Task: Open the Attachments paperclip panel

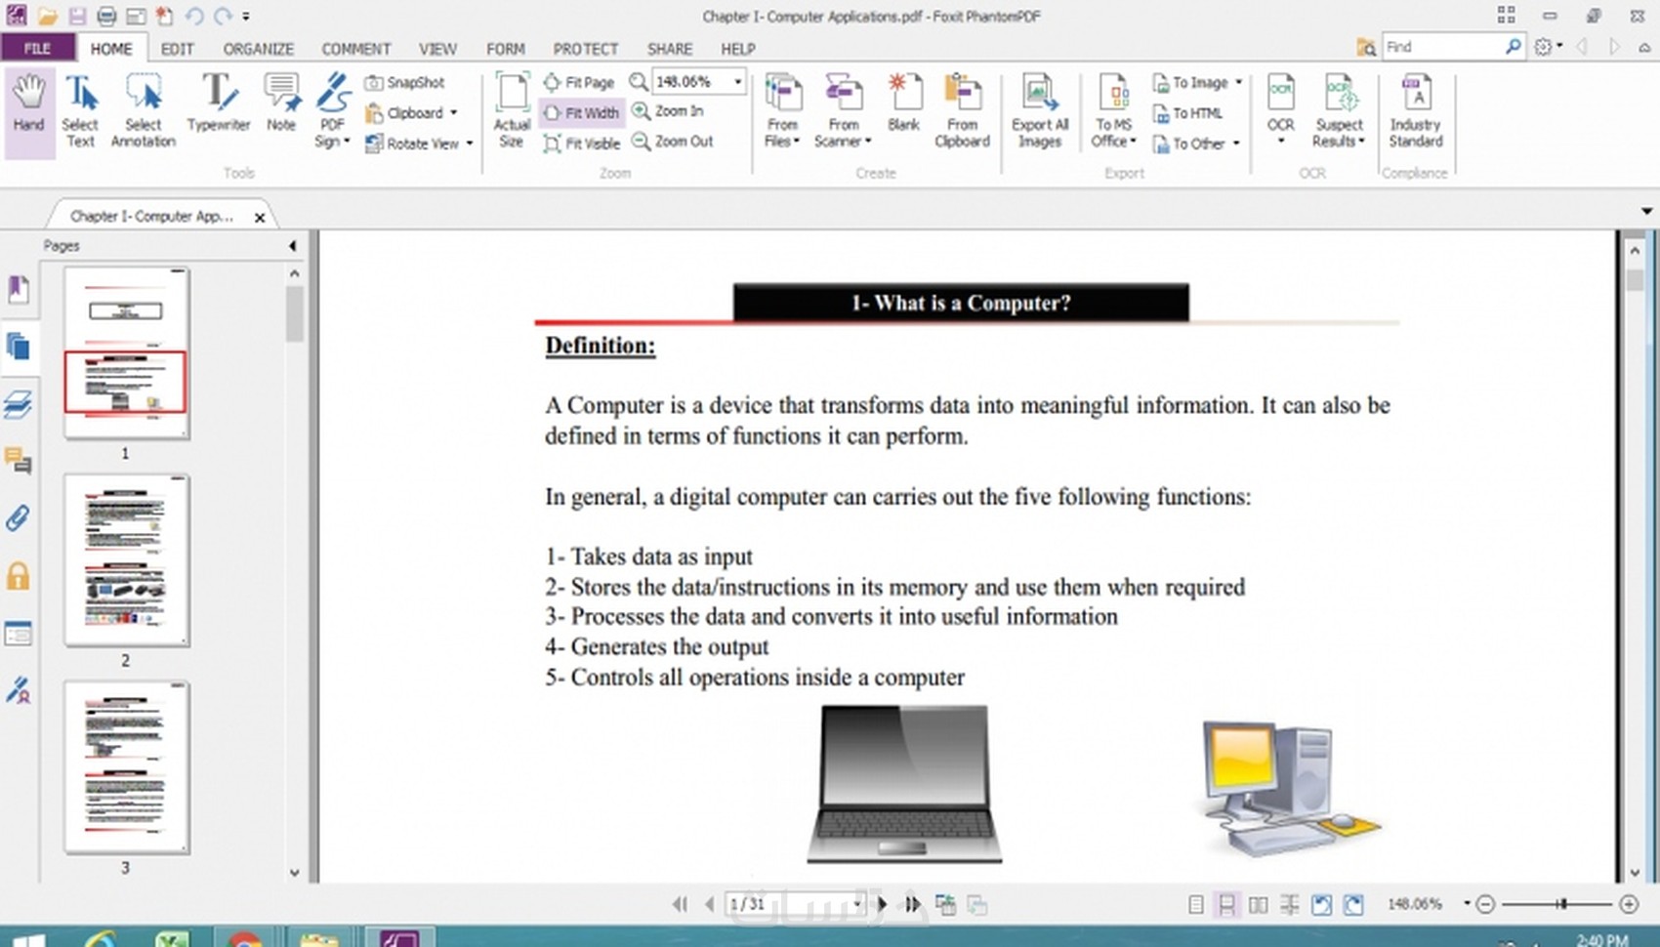Action: pyautogui.click(x=19, y=517)
